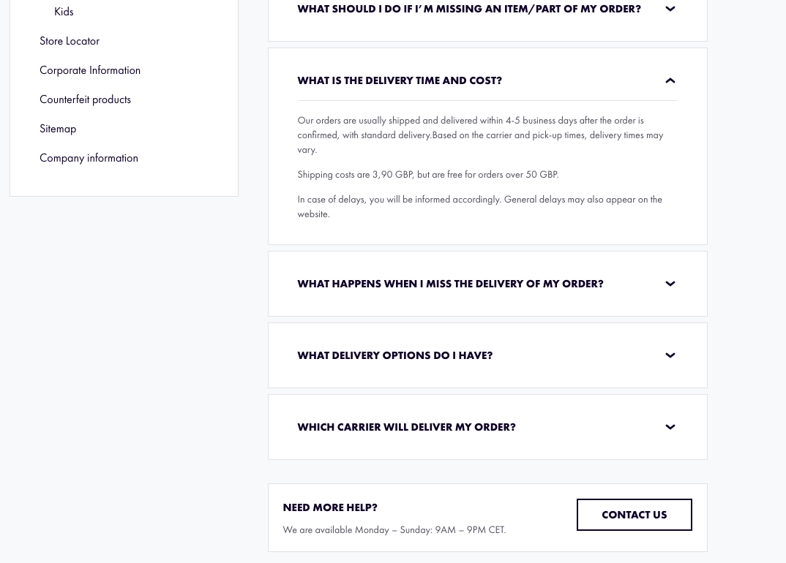The height and width of the screenshot is (563, 786).
Task: Click the expand arrow on delivery options question
Action: [x=670, y=355]
